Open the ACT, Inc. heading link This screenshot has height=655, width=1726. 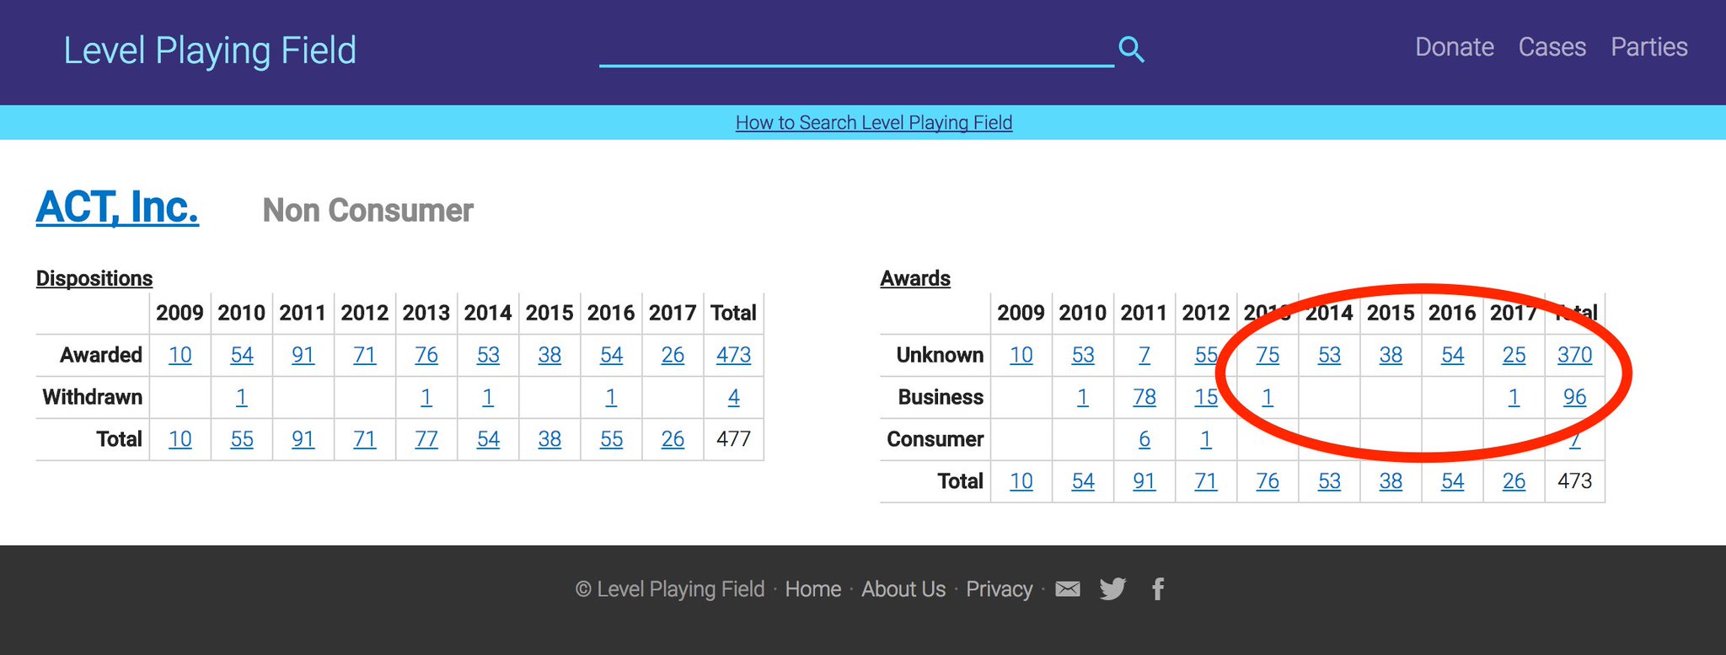point(117,207)
